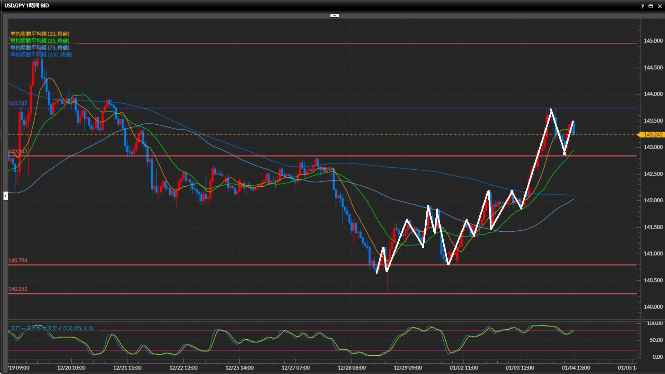
Task: Click the 12/29 09:00 time axis label
Action: pyautogui.click(x=408, y=368)
